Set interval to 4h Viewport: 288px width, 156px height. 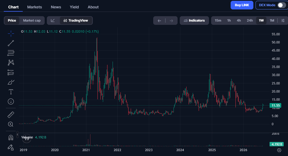point(239,21)
